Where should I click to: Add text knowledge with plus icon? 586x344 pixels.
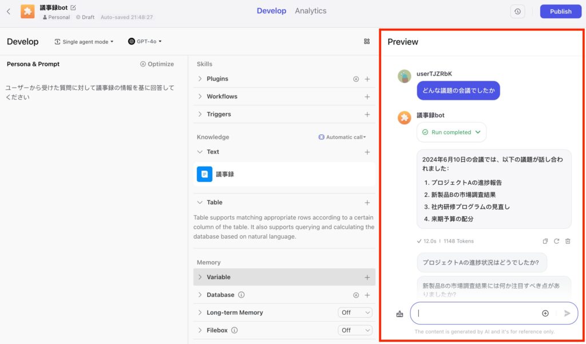pyautogui.click(x=367, y=152)
